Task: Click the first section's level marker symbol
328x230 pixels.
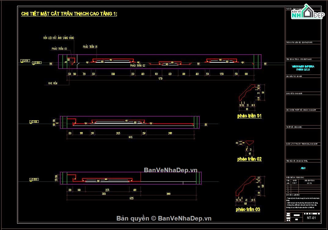Action: coord(25,61)
